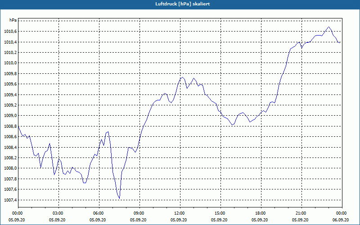Click the 1008,8 y-axis value
Screen dimensions: 360x225
(10, 126)
